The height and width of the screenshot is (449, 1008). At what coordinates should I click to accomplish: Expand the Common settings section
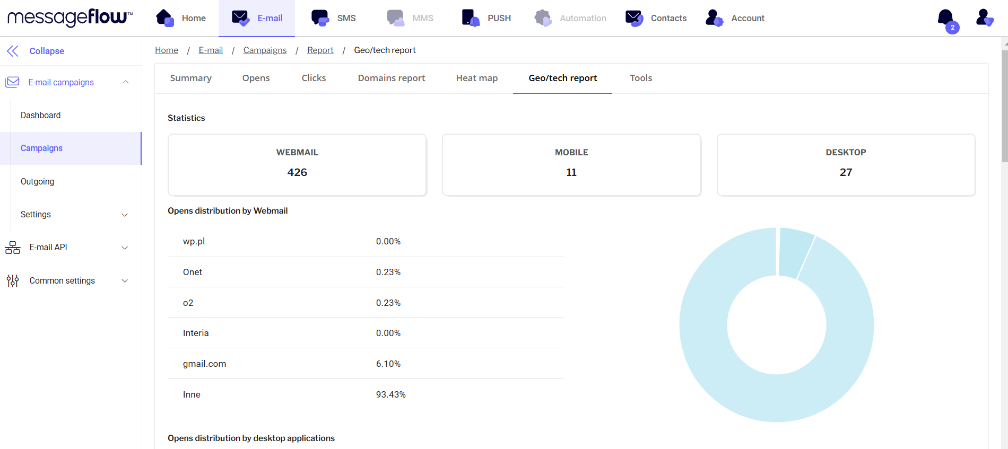pos(125,281)
